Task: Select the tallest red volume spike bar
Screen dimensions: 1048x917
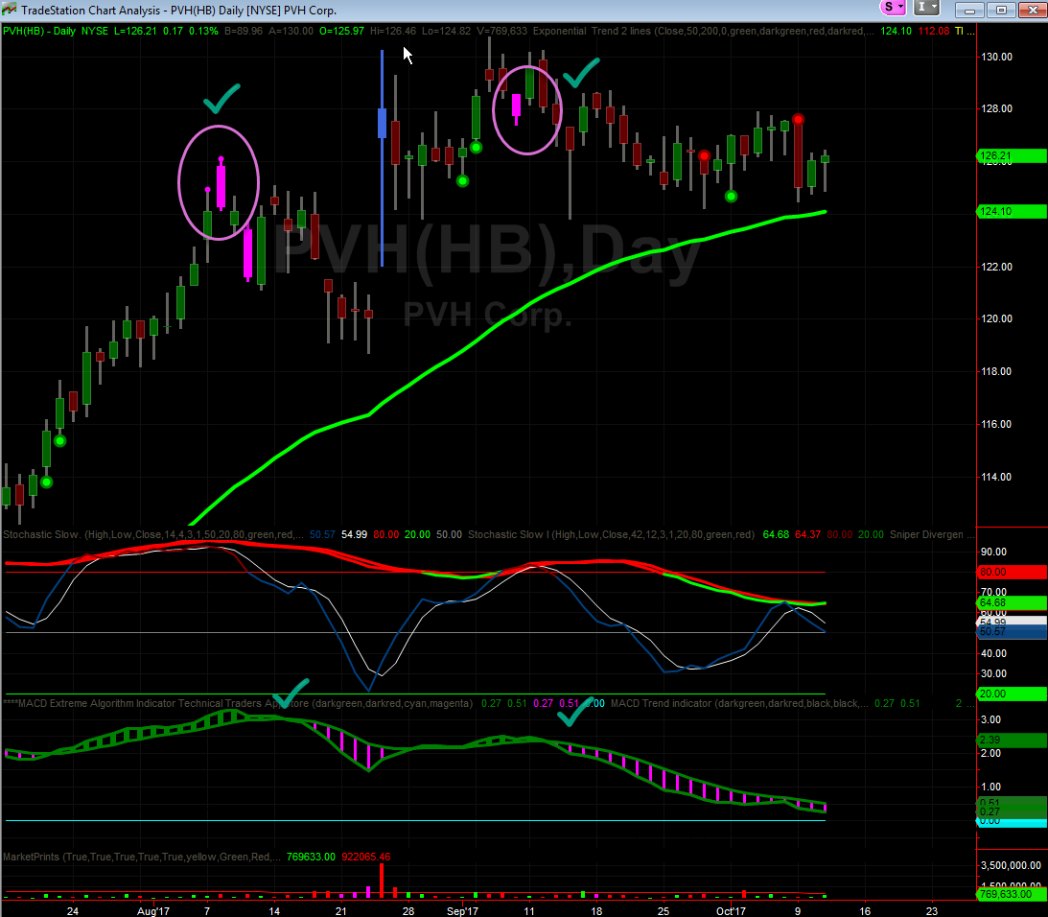Action: click(x=382, y=881)
